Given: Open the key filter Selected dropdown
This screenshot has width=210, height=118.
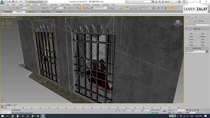Looking at the screenshot, I should pos(179,110).
